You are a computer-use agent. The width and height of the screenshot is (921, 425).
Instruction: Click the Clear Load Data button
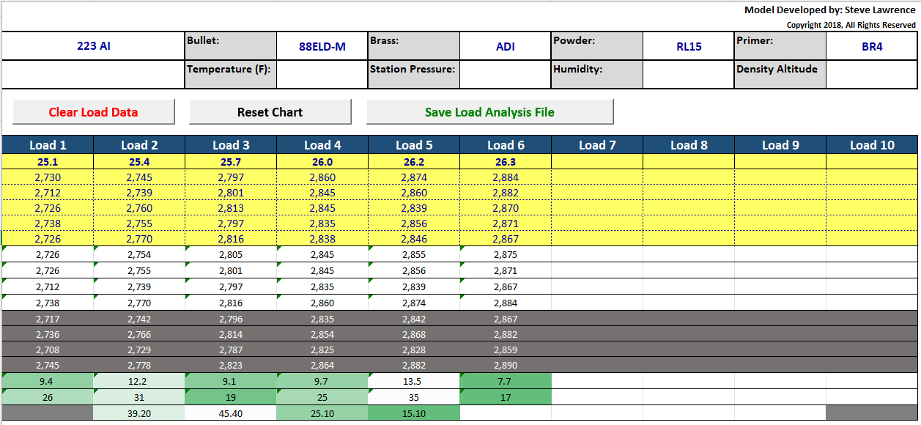(93, 112)
